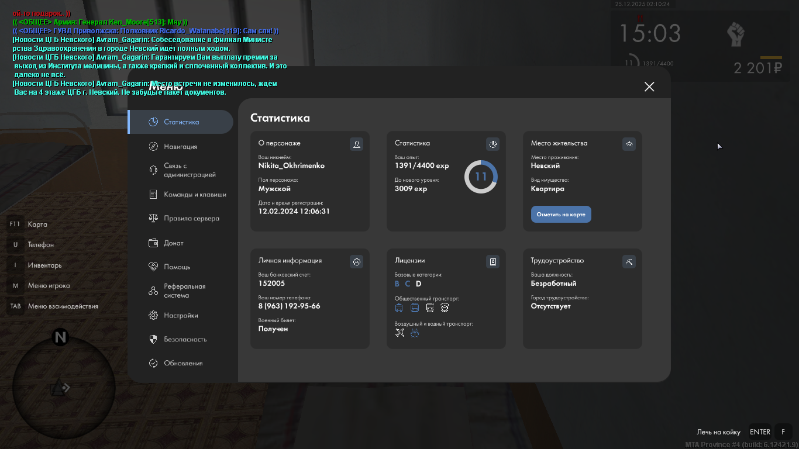Click the icon on the О персонаже card

click(356, 144)
